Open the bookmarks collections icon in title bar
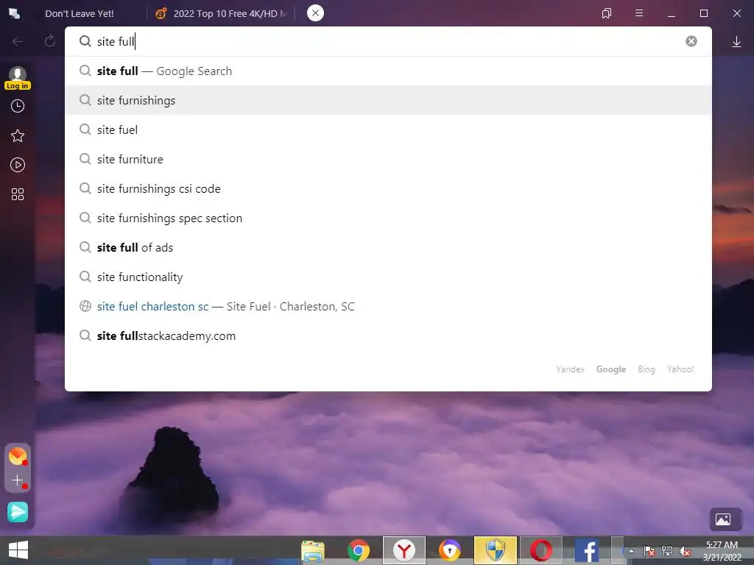 607,13
